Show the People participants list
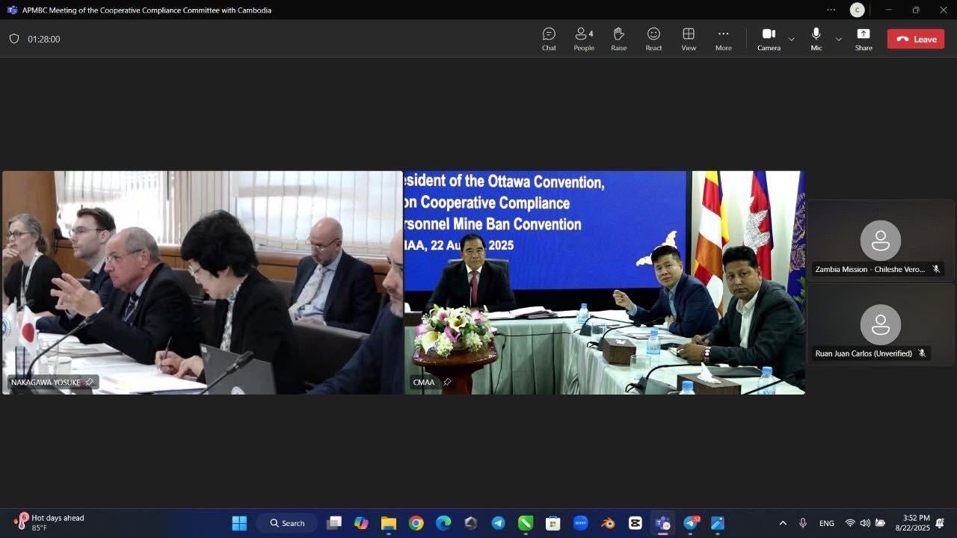Viewport: 957px width, 538px height. pyautogui.click(x=584, y=39)
